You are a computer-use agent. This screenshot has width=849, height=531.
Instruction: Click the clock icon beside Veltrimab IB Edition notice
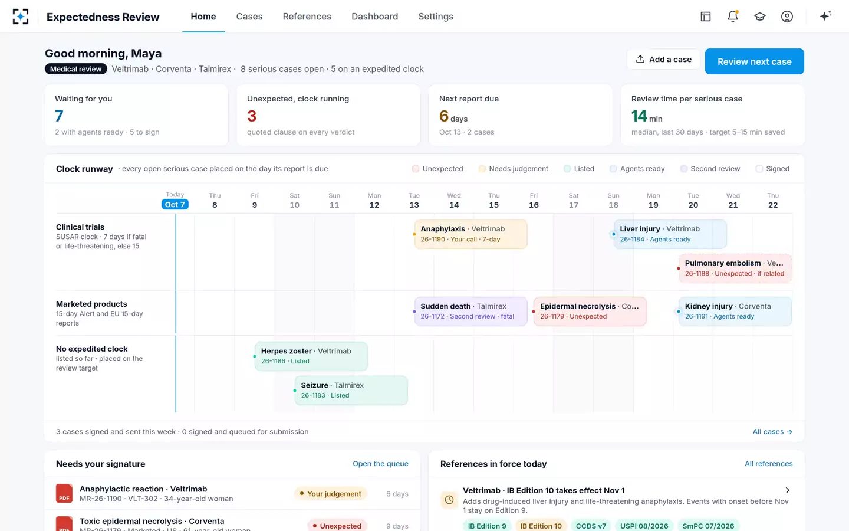click(449, 500)
